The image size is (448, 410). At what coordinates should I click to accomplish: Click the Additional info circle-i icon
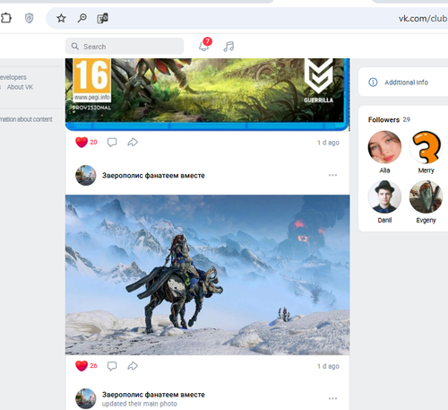pyautogui.click(x=373, y=83)
